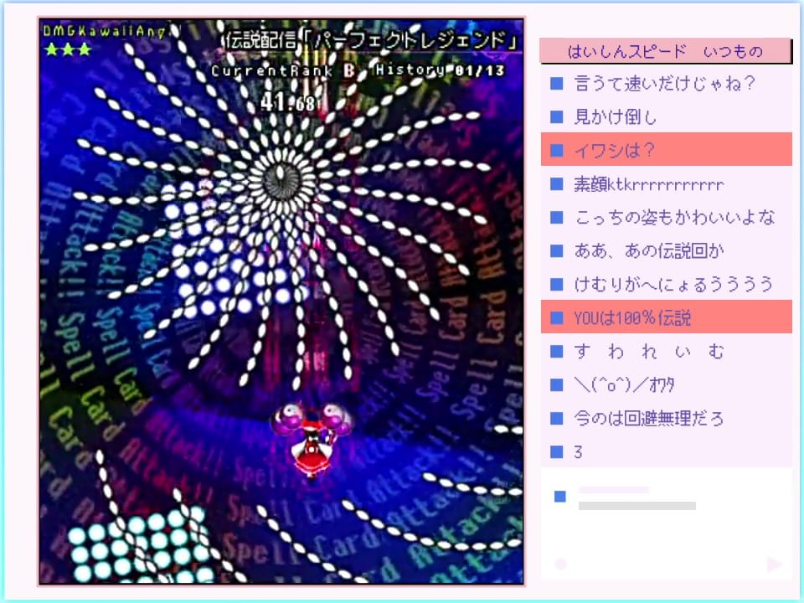The width and height of the screenshot is (804, 603).
Task: Open comment ああ、あの伝説回か
Action: click(x=649, y=251)
